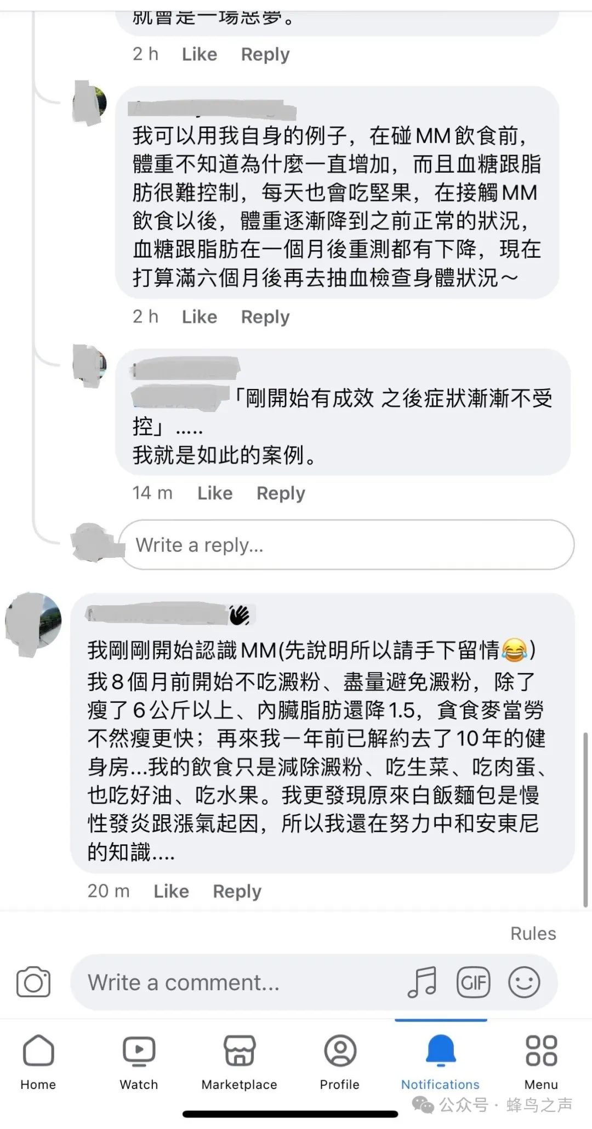Like the 14 m reply comment
Image resolution: width=592 pixels, height=1129 pixels.
[x=215, y=493]
